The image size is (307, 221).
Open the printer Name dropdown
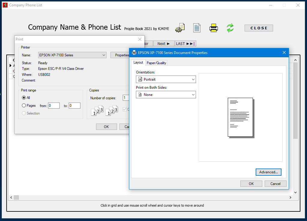pyautogui.click(x=72, y=55)
